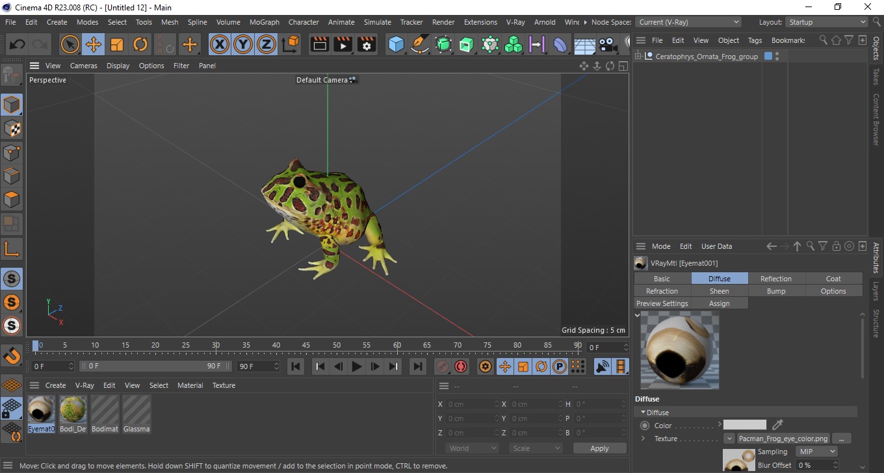Click the Assign button
The image size is (884, 473).
tap(719, 303)
